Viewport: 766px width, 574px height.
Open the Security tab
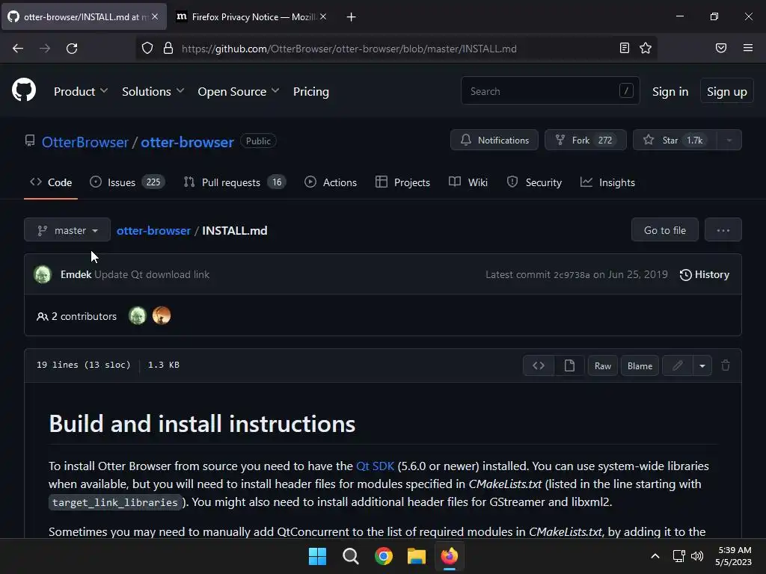(534, 182)
